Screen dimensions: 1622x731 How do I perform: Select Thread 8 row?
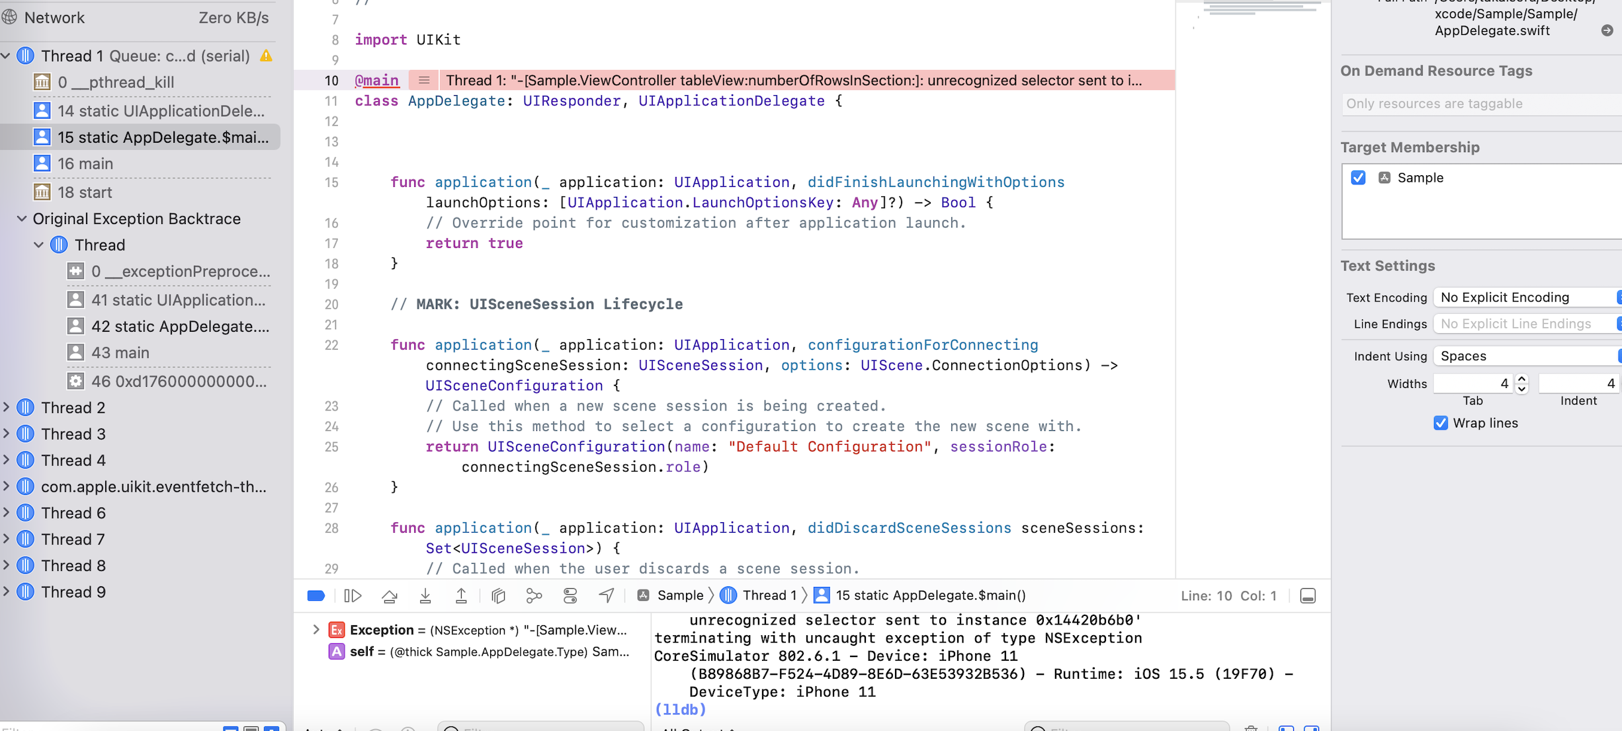pyautogui.click(x=140, y=566)
